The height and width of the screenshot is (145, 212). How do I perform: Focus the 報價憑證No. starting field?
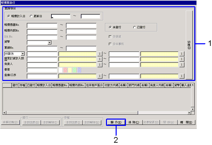tap(42, 25)
